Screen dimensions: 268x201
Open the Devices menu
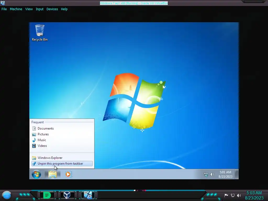coord(52,9)
